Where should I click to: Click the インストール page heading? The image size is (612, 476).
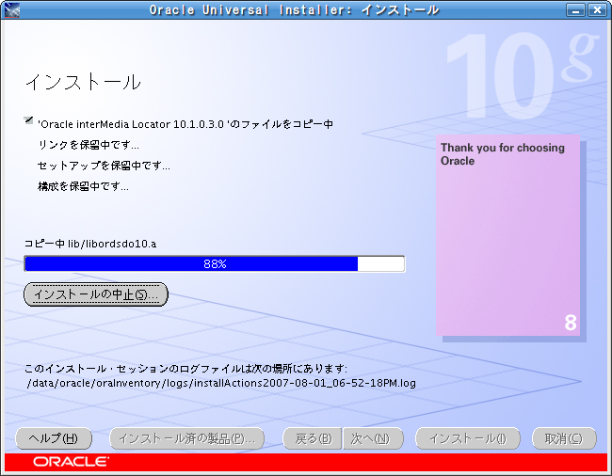(83, 82)
